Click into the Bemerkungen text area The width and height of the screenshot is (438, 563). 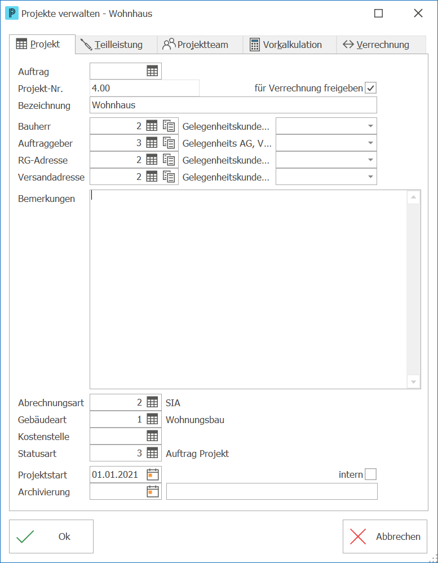click(x=248, y=289)
